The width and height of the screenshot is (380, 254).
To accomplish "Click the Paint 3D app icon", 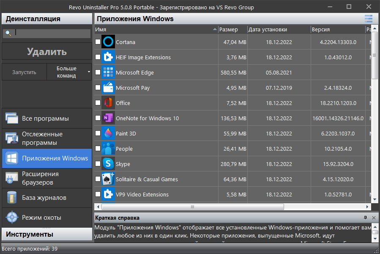I will coord(108,133).
